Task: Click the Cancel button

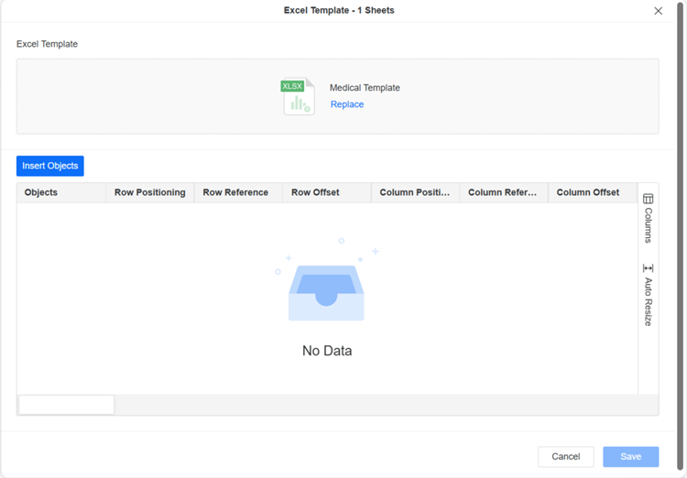Action: point(565,457)
